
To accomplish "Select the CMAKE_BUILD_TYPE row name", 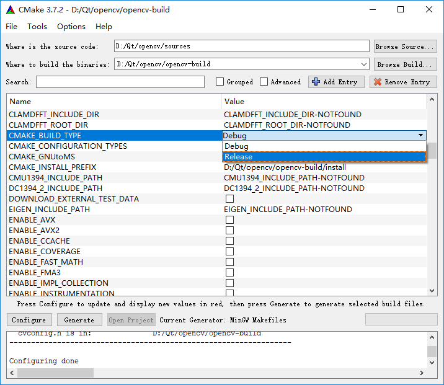I will pos(45,135).
